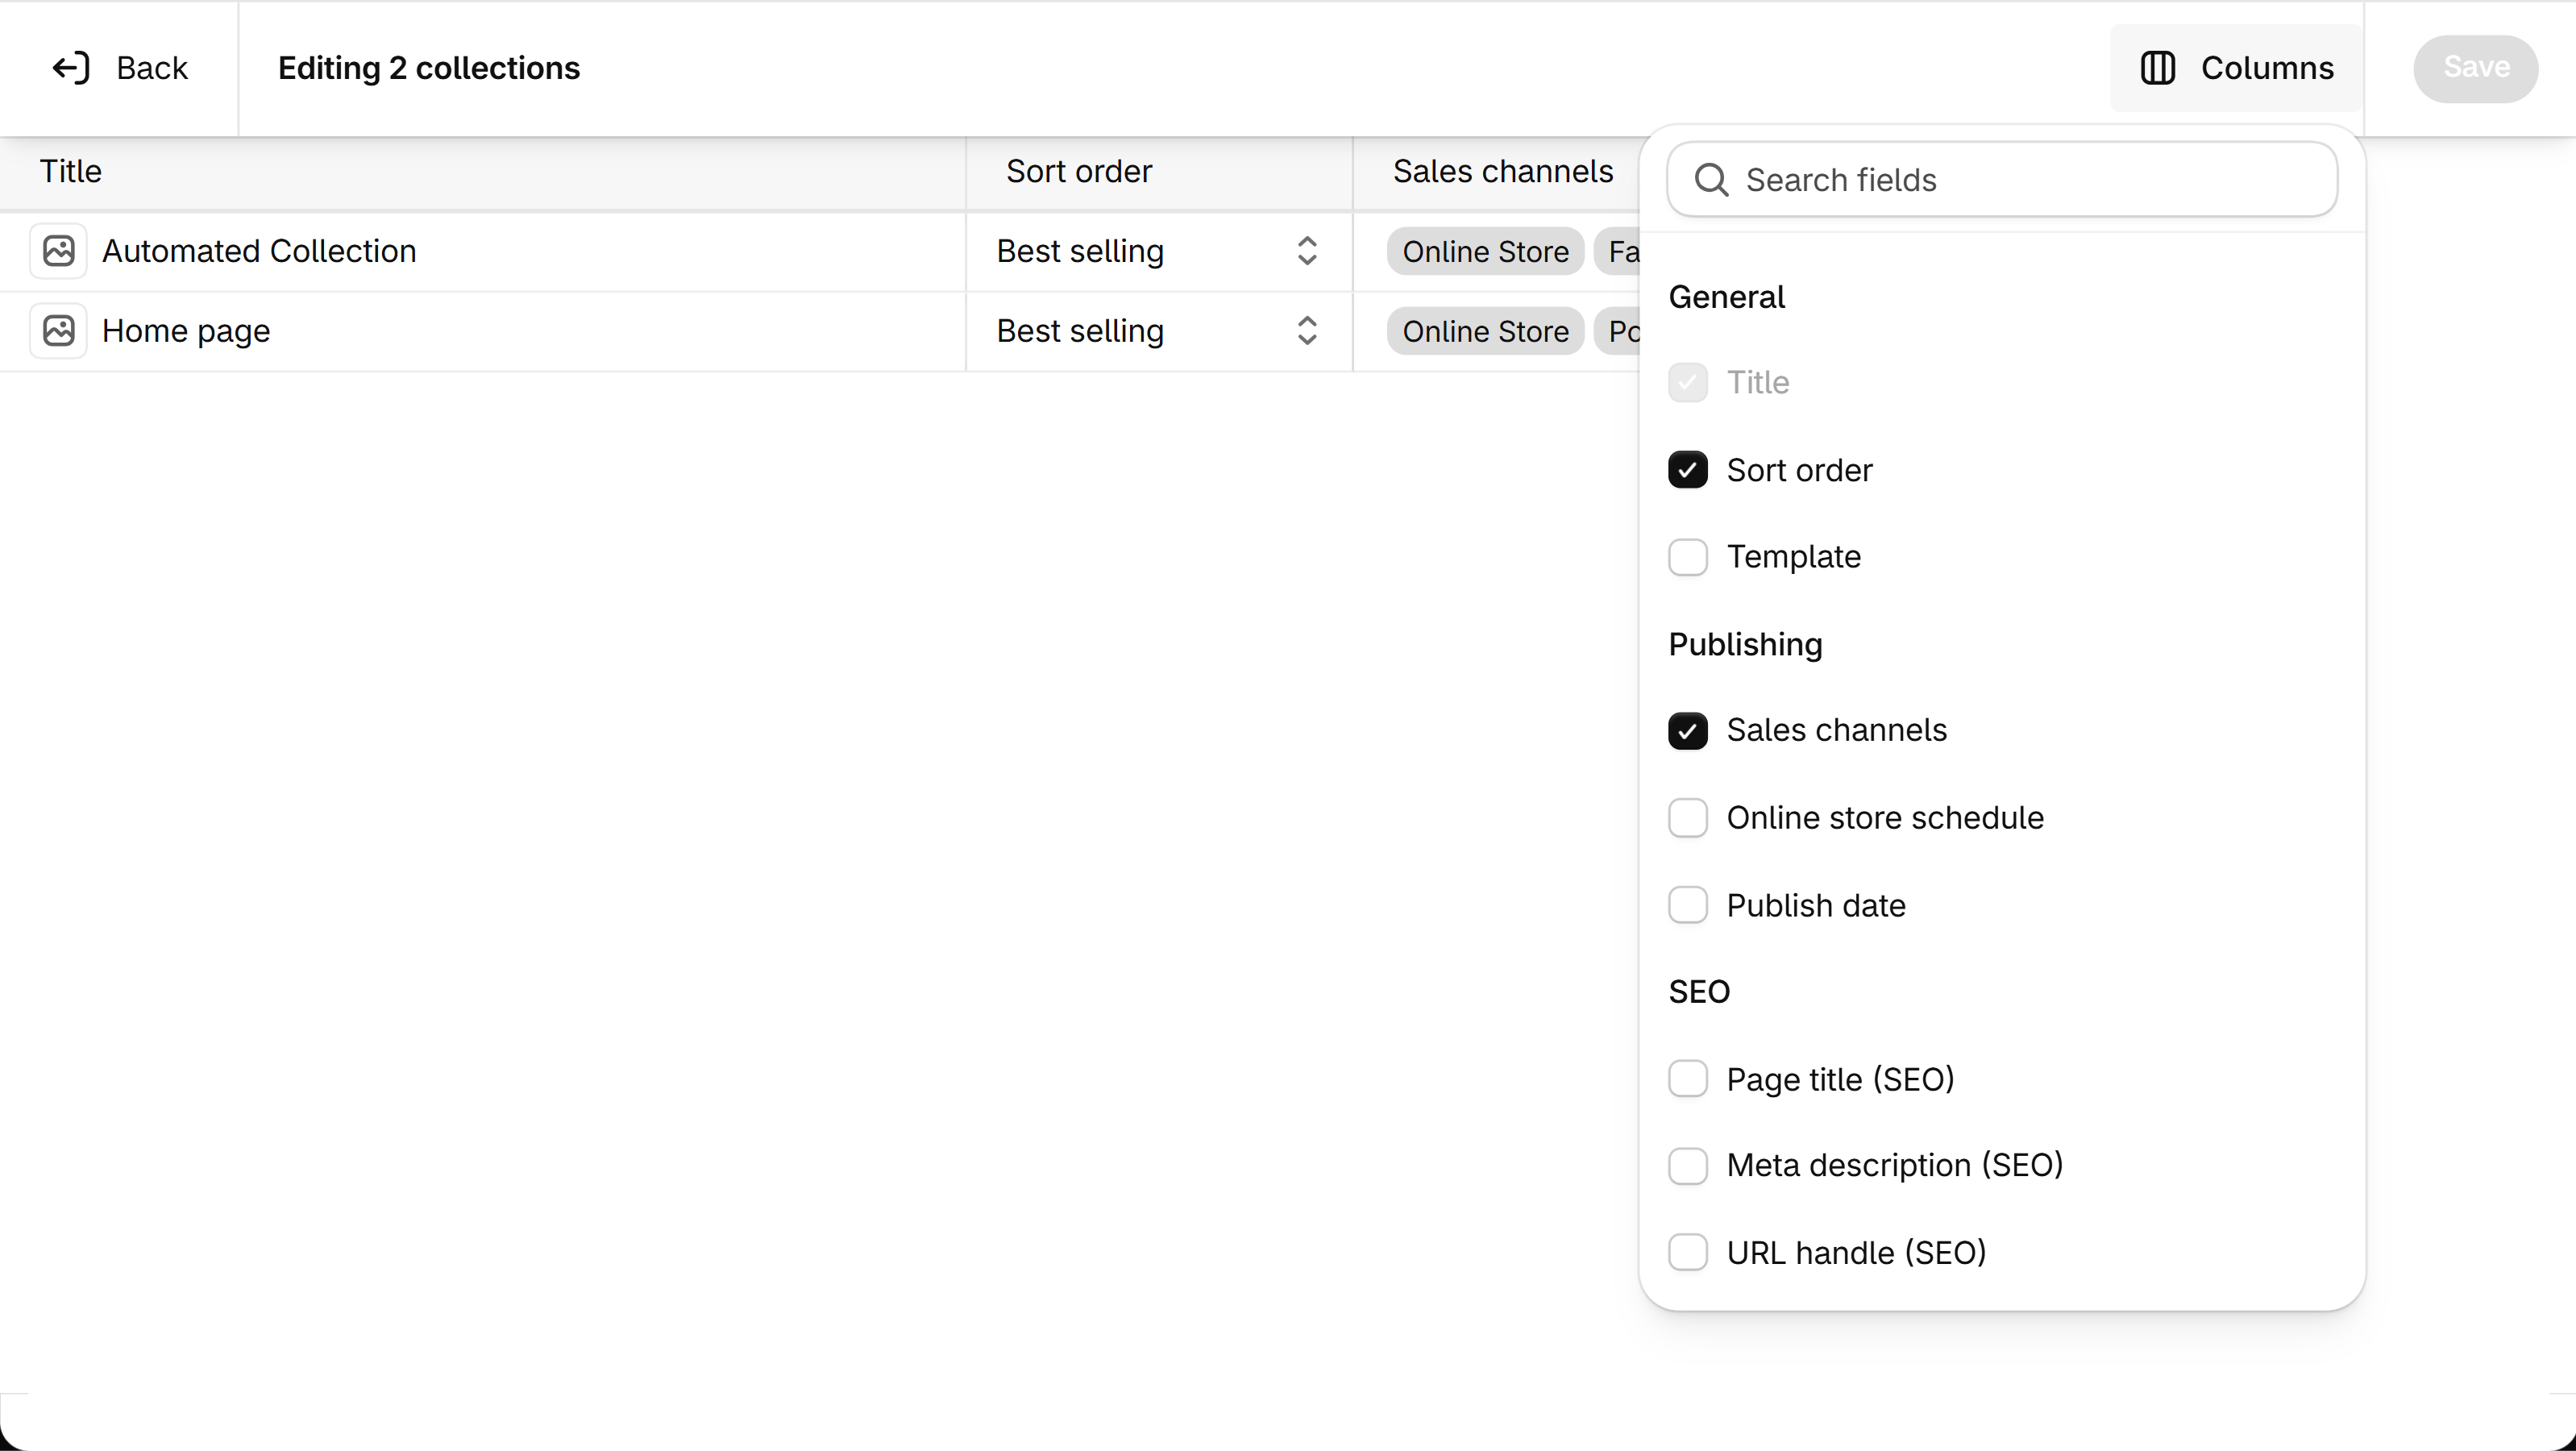Enable the Template checkbox
Viewport: 2576px width, 1451px height.
pos(1688,557)
